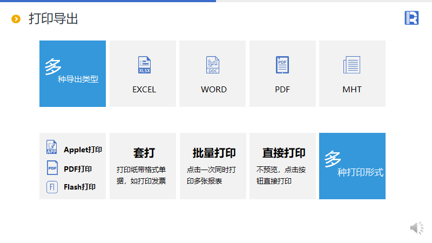
Task: Click the Flash print Fl icon
Action: tap(52, 187)
